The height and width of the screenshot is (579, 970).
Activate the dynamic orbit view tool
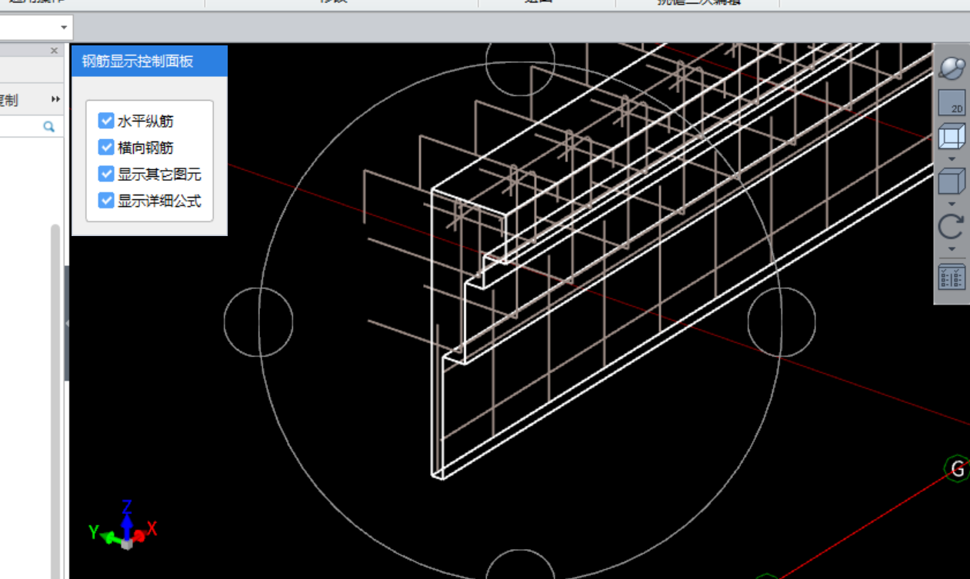[x=952, y=68]
